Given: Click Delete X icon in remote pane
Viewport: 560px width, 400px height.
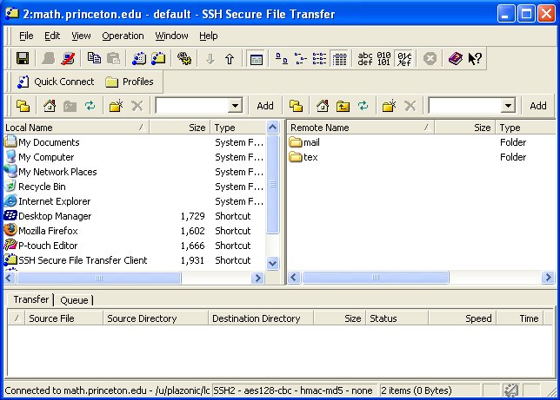Looking at the screenshot, I should pos(410,106).
